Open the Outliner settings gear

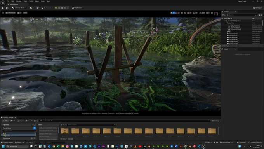(x=262, y=15)
